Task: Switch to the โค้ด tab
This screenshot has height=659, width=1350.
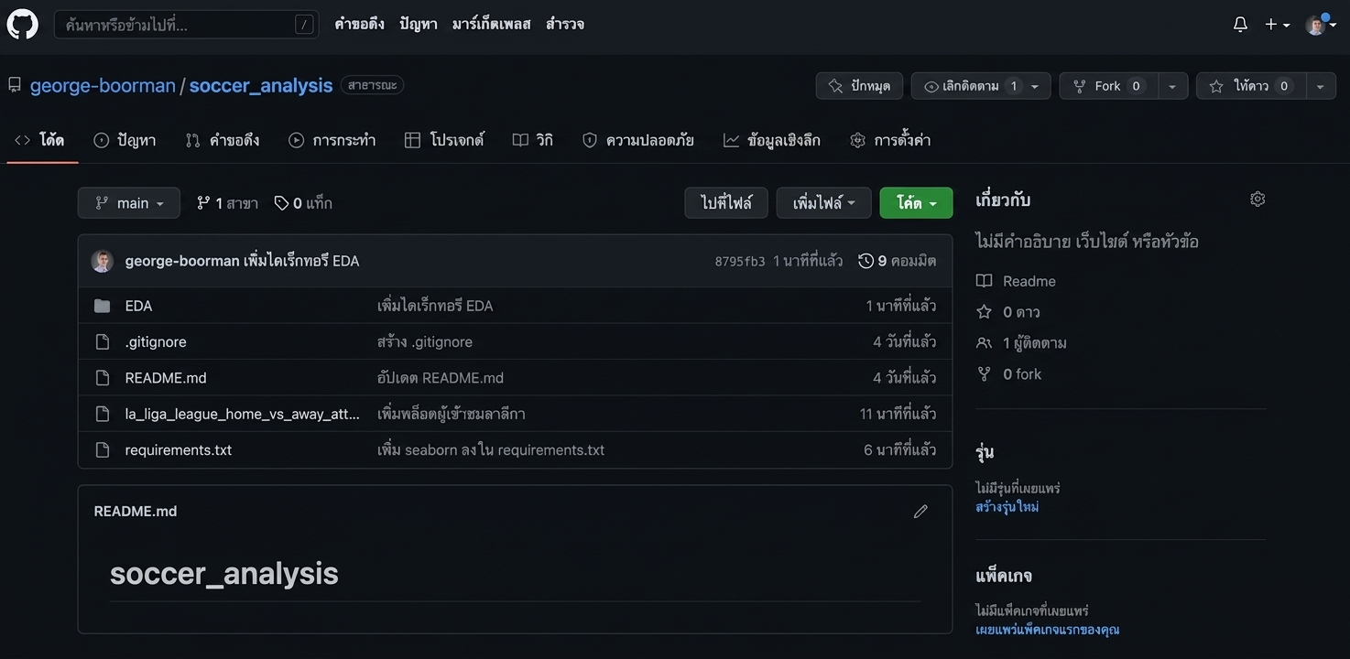Action: coord(40,140)
